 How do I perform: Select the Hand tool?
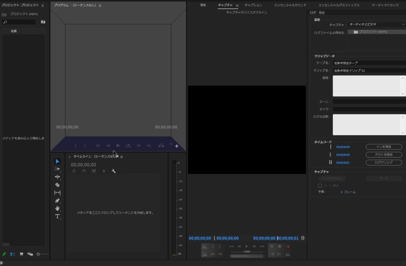coord(57,209)
